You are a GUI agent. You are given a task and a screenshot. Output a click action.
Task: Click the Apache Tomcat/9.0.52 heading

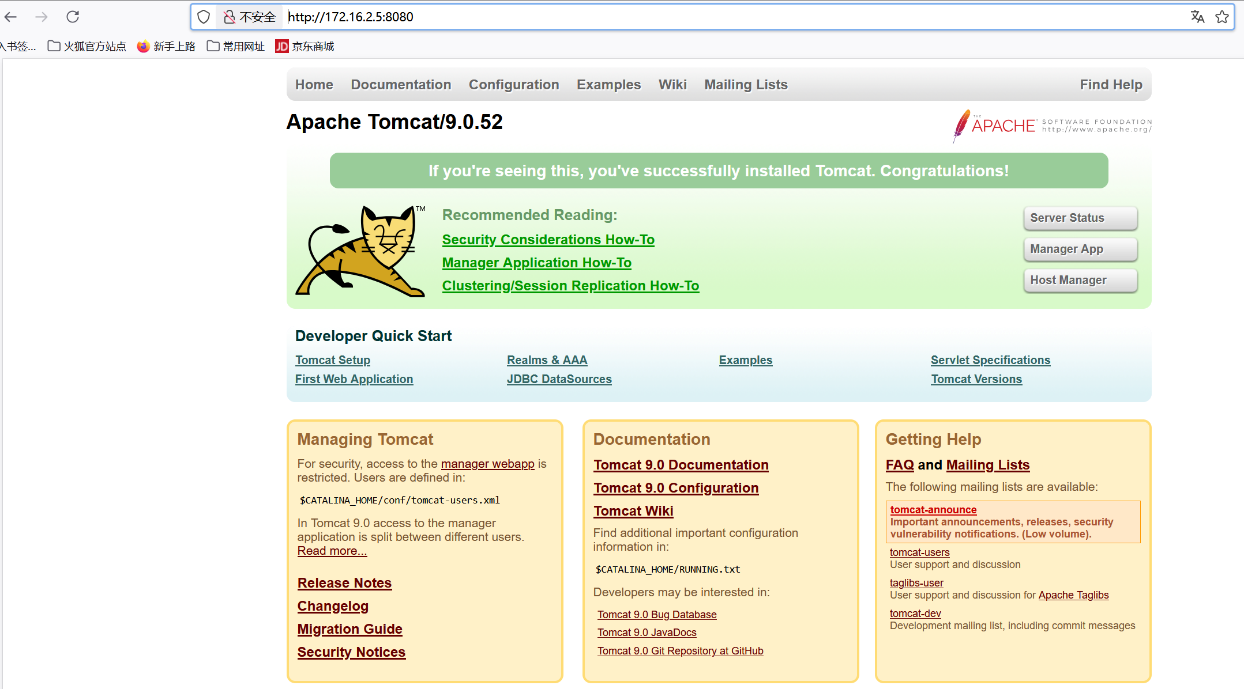click(x=394, y=122)
